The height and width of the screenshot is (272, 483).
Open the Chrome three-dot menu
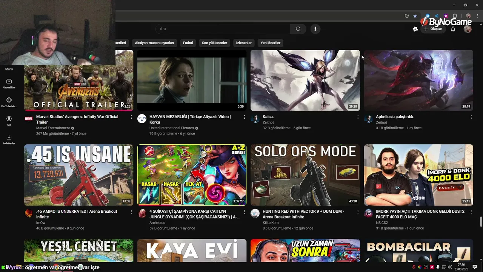click(x=477, y=16)
